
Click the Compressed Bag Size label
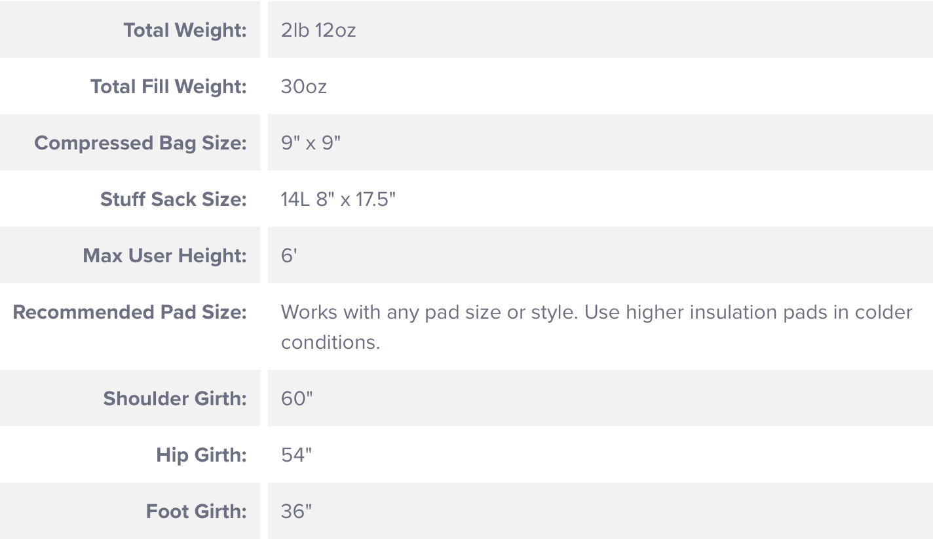(140, 143)
